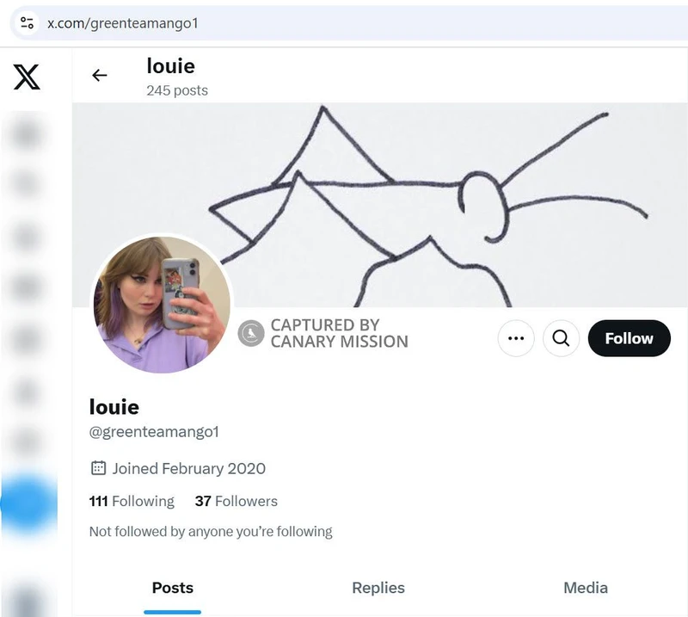Follow the louie account

point(629,338)
